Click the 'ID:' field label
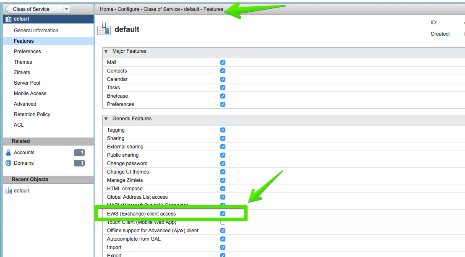The image size is (465, 257). coord(434,23)
